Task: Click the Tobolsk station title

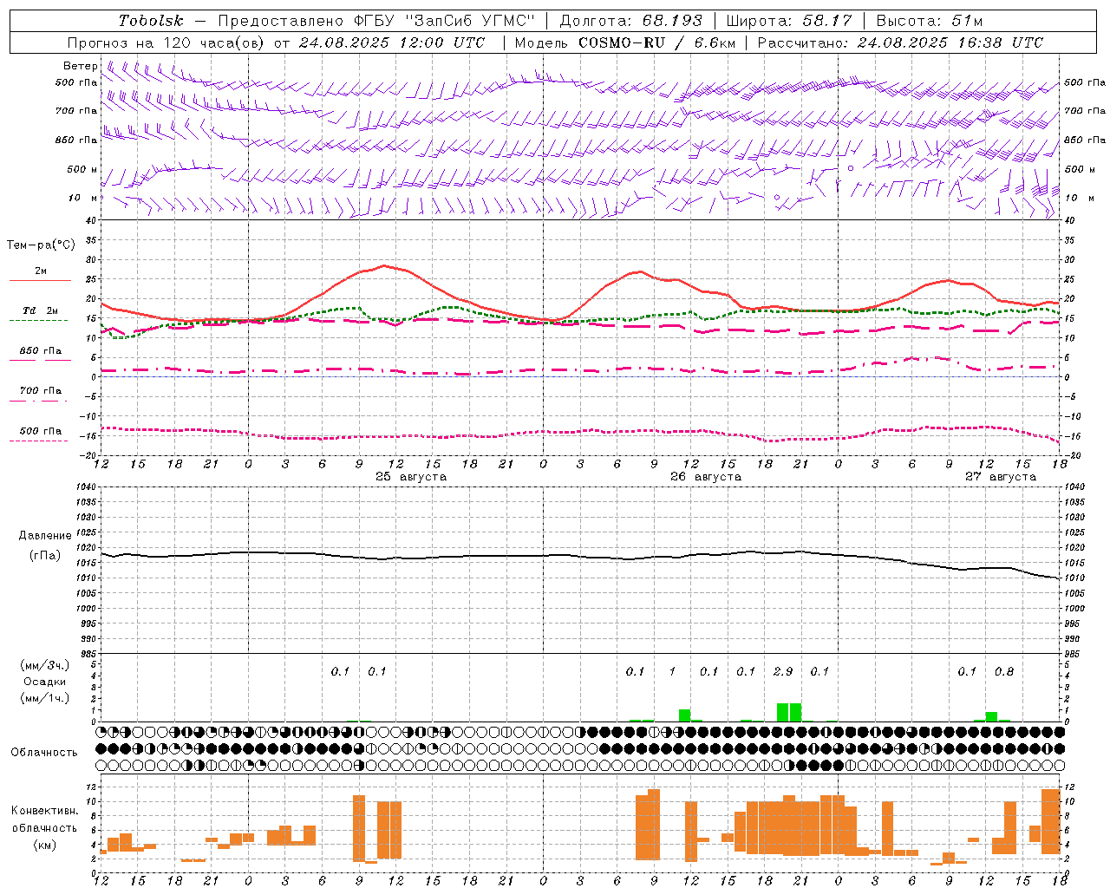Action: [x=151, y=21]
